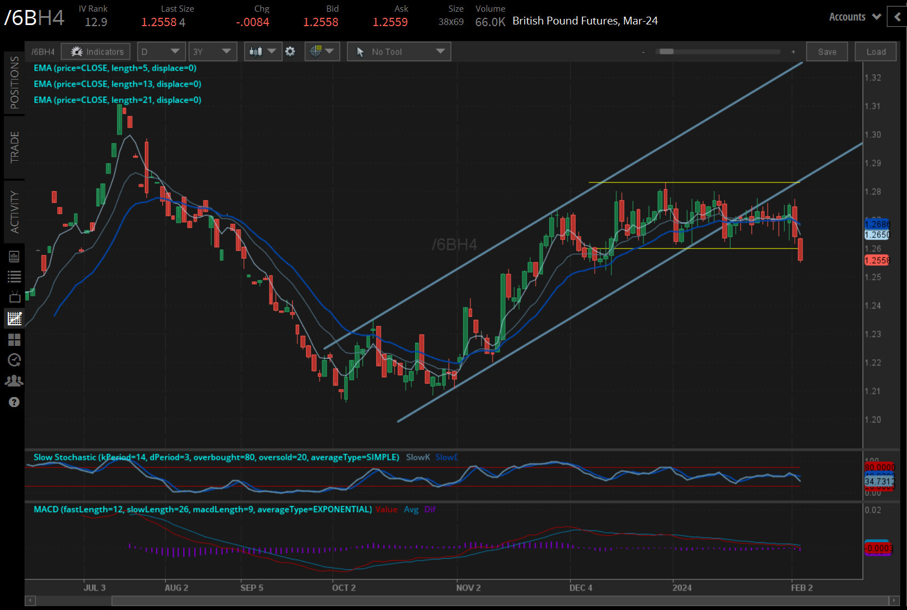The height and width of the screenshot is (610, 907).
Task: Open the No Tool drawing dropdown
Action: point(398,51)
